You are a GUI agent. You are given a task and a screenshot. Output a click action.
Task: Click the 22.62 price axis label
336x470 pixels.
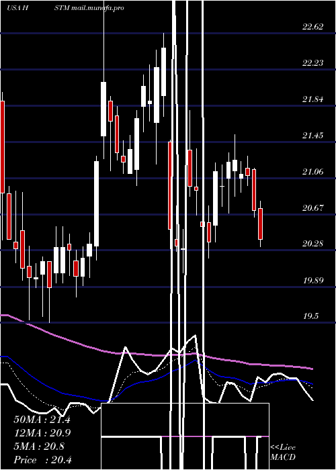(313, 27)
